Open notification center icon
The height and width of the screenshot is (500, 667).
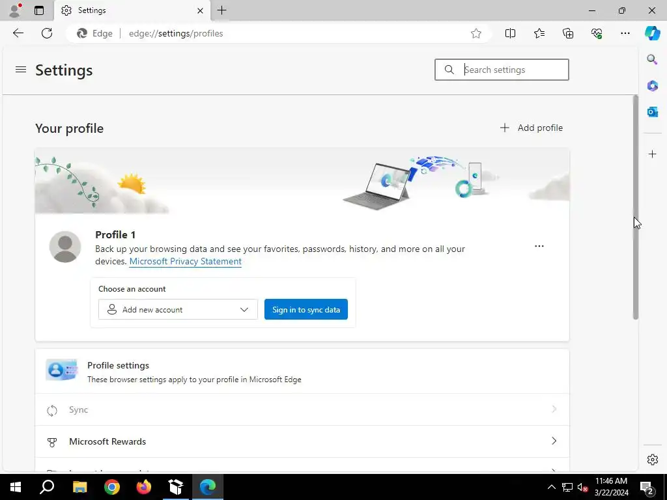click(x=647, y=487)
